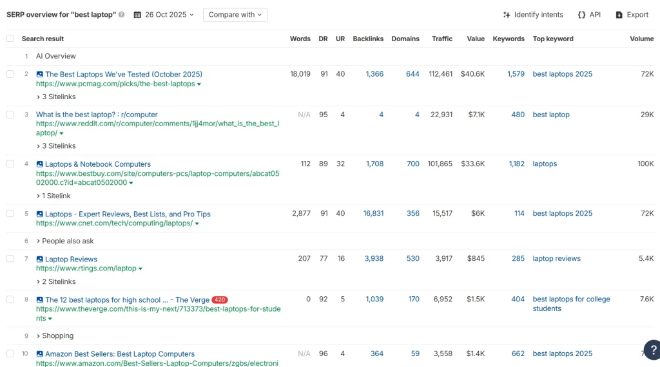Viewport: 660px width, 367px height.
Task: Open 'Laptops & Notebook Computers' Best Buy link
Action: pos(98,164)
